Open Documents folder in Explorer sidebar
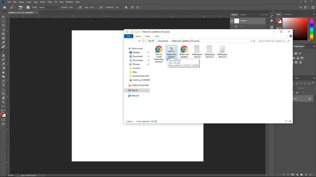Image resolution: width=316 pixels, height=177 pixels. 138,60
